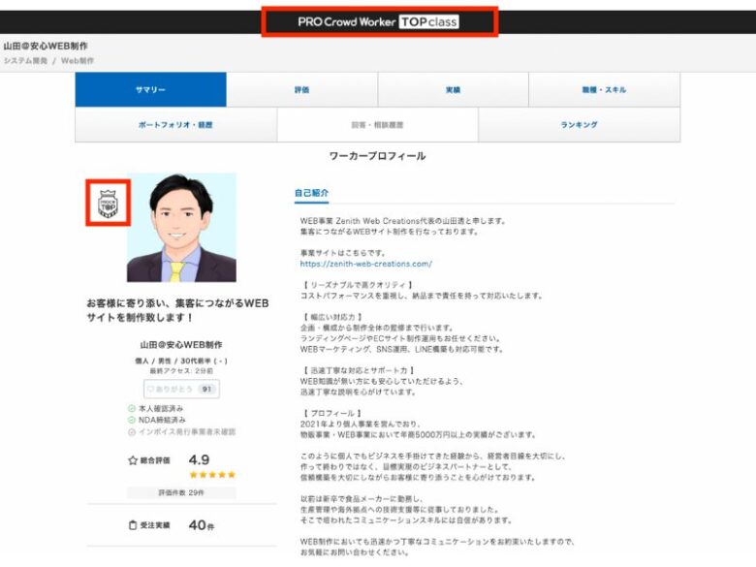Select the 職種・スキル tab
The height and width of the screenshot is (567, 756).
(x=604, y=90)
